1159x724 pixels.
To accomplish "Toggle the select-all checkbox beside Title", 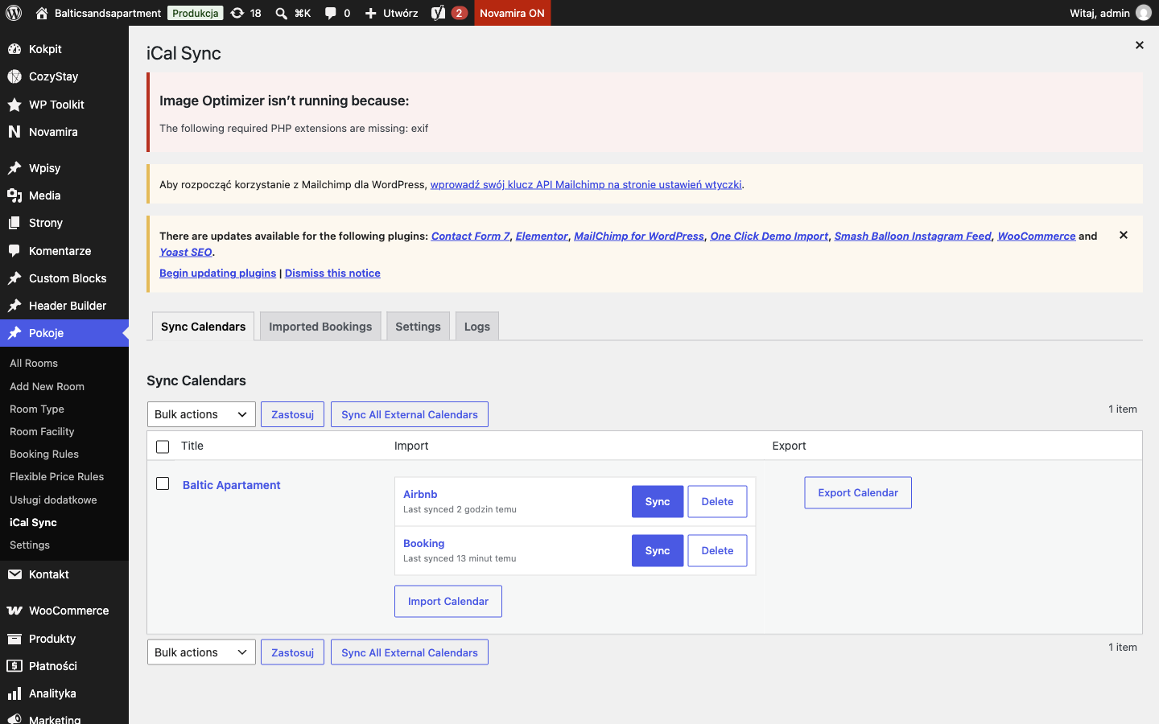I will click(163, 446).
